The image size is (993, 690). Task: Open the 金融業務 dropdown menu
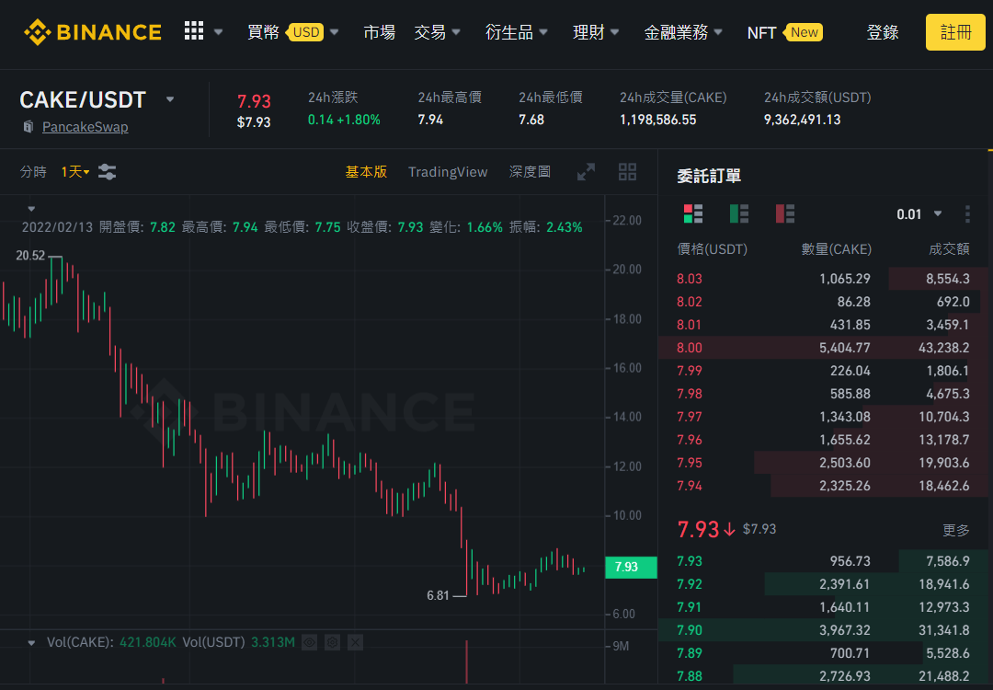pyautogui.click(x=682, y=31)
